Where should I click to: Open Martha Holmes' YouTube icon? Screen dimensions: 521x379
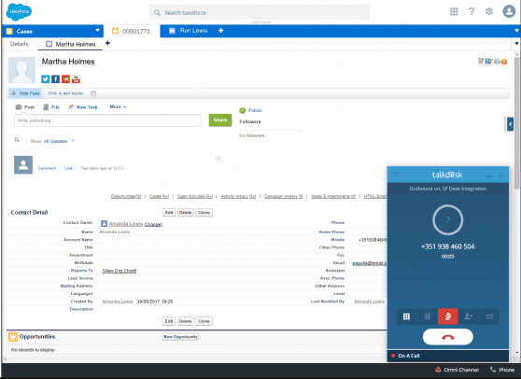pyautogui.click(x=76, y=79)
